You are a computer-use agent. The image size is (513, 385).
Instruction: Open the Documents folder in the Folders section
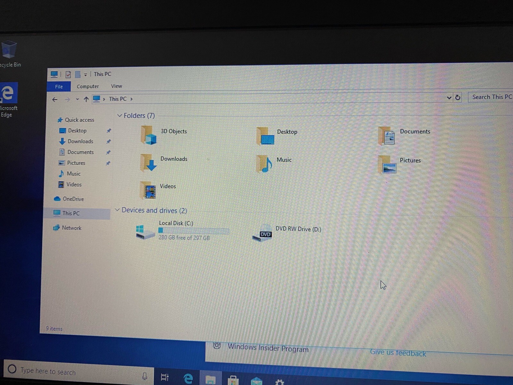click(x=386, y=136)
